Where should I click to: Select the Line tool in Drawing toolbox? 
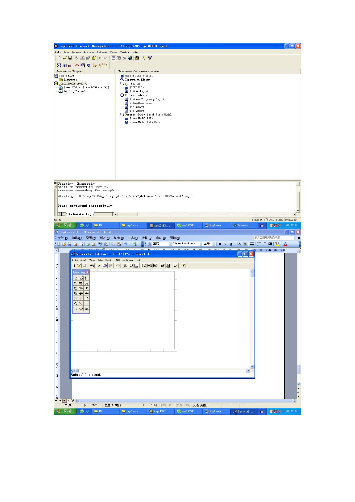(81, 304)
